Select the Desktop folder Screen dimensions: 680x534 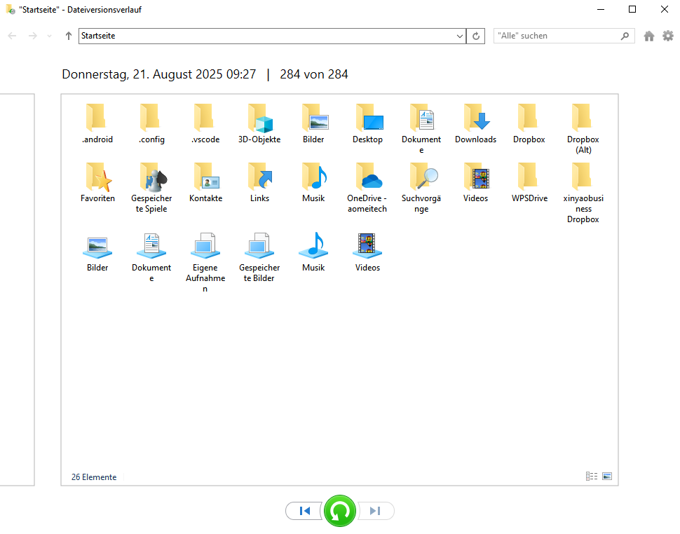(x=367, y=124)
